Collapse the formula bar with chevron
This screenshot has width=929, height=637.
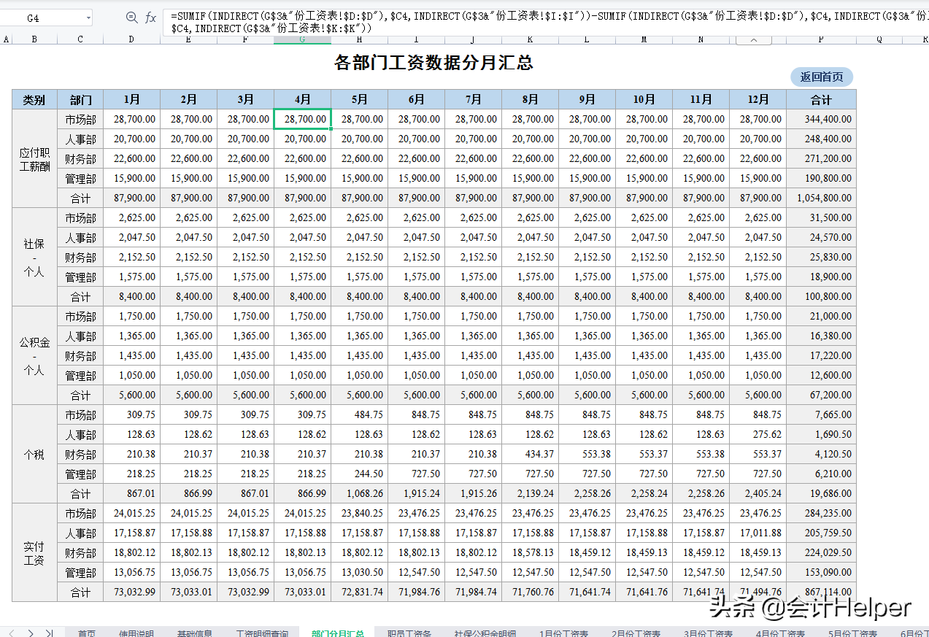pos(754,40)
